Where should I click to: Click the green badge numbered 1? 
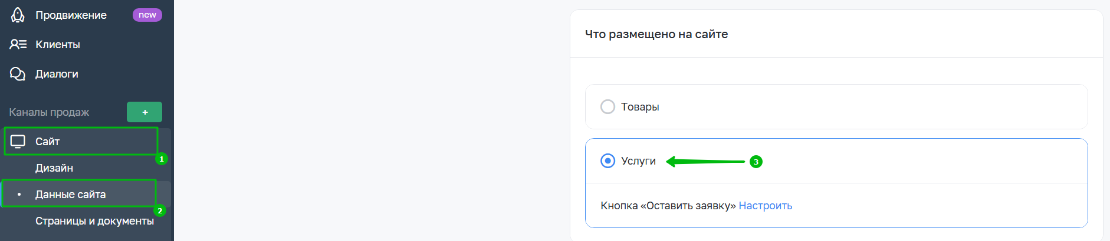click(162, 159)
